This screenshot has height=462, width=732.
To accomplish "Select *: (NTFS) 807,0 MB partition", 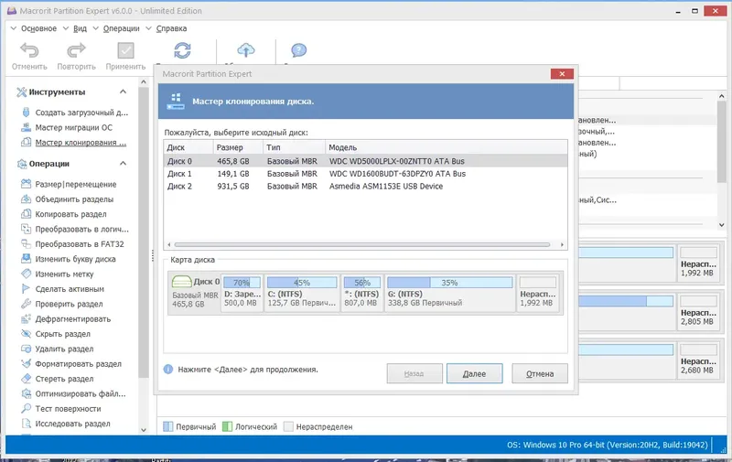I will coord(361,293).
